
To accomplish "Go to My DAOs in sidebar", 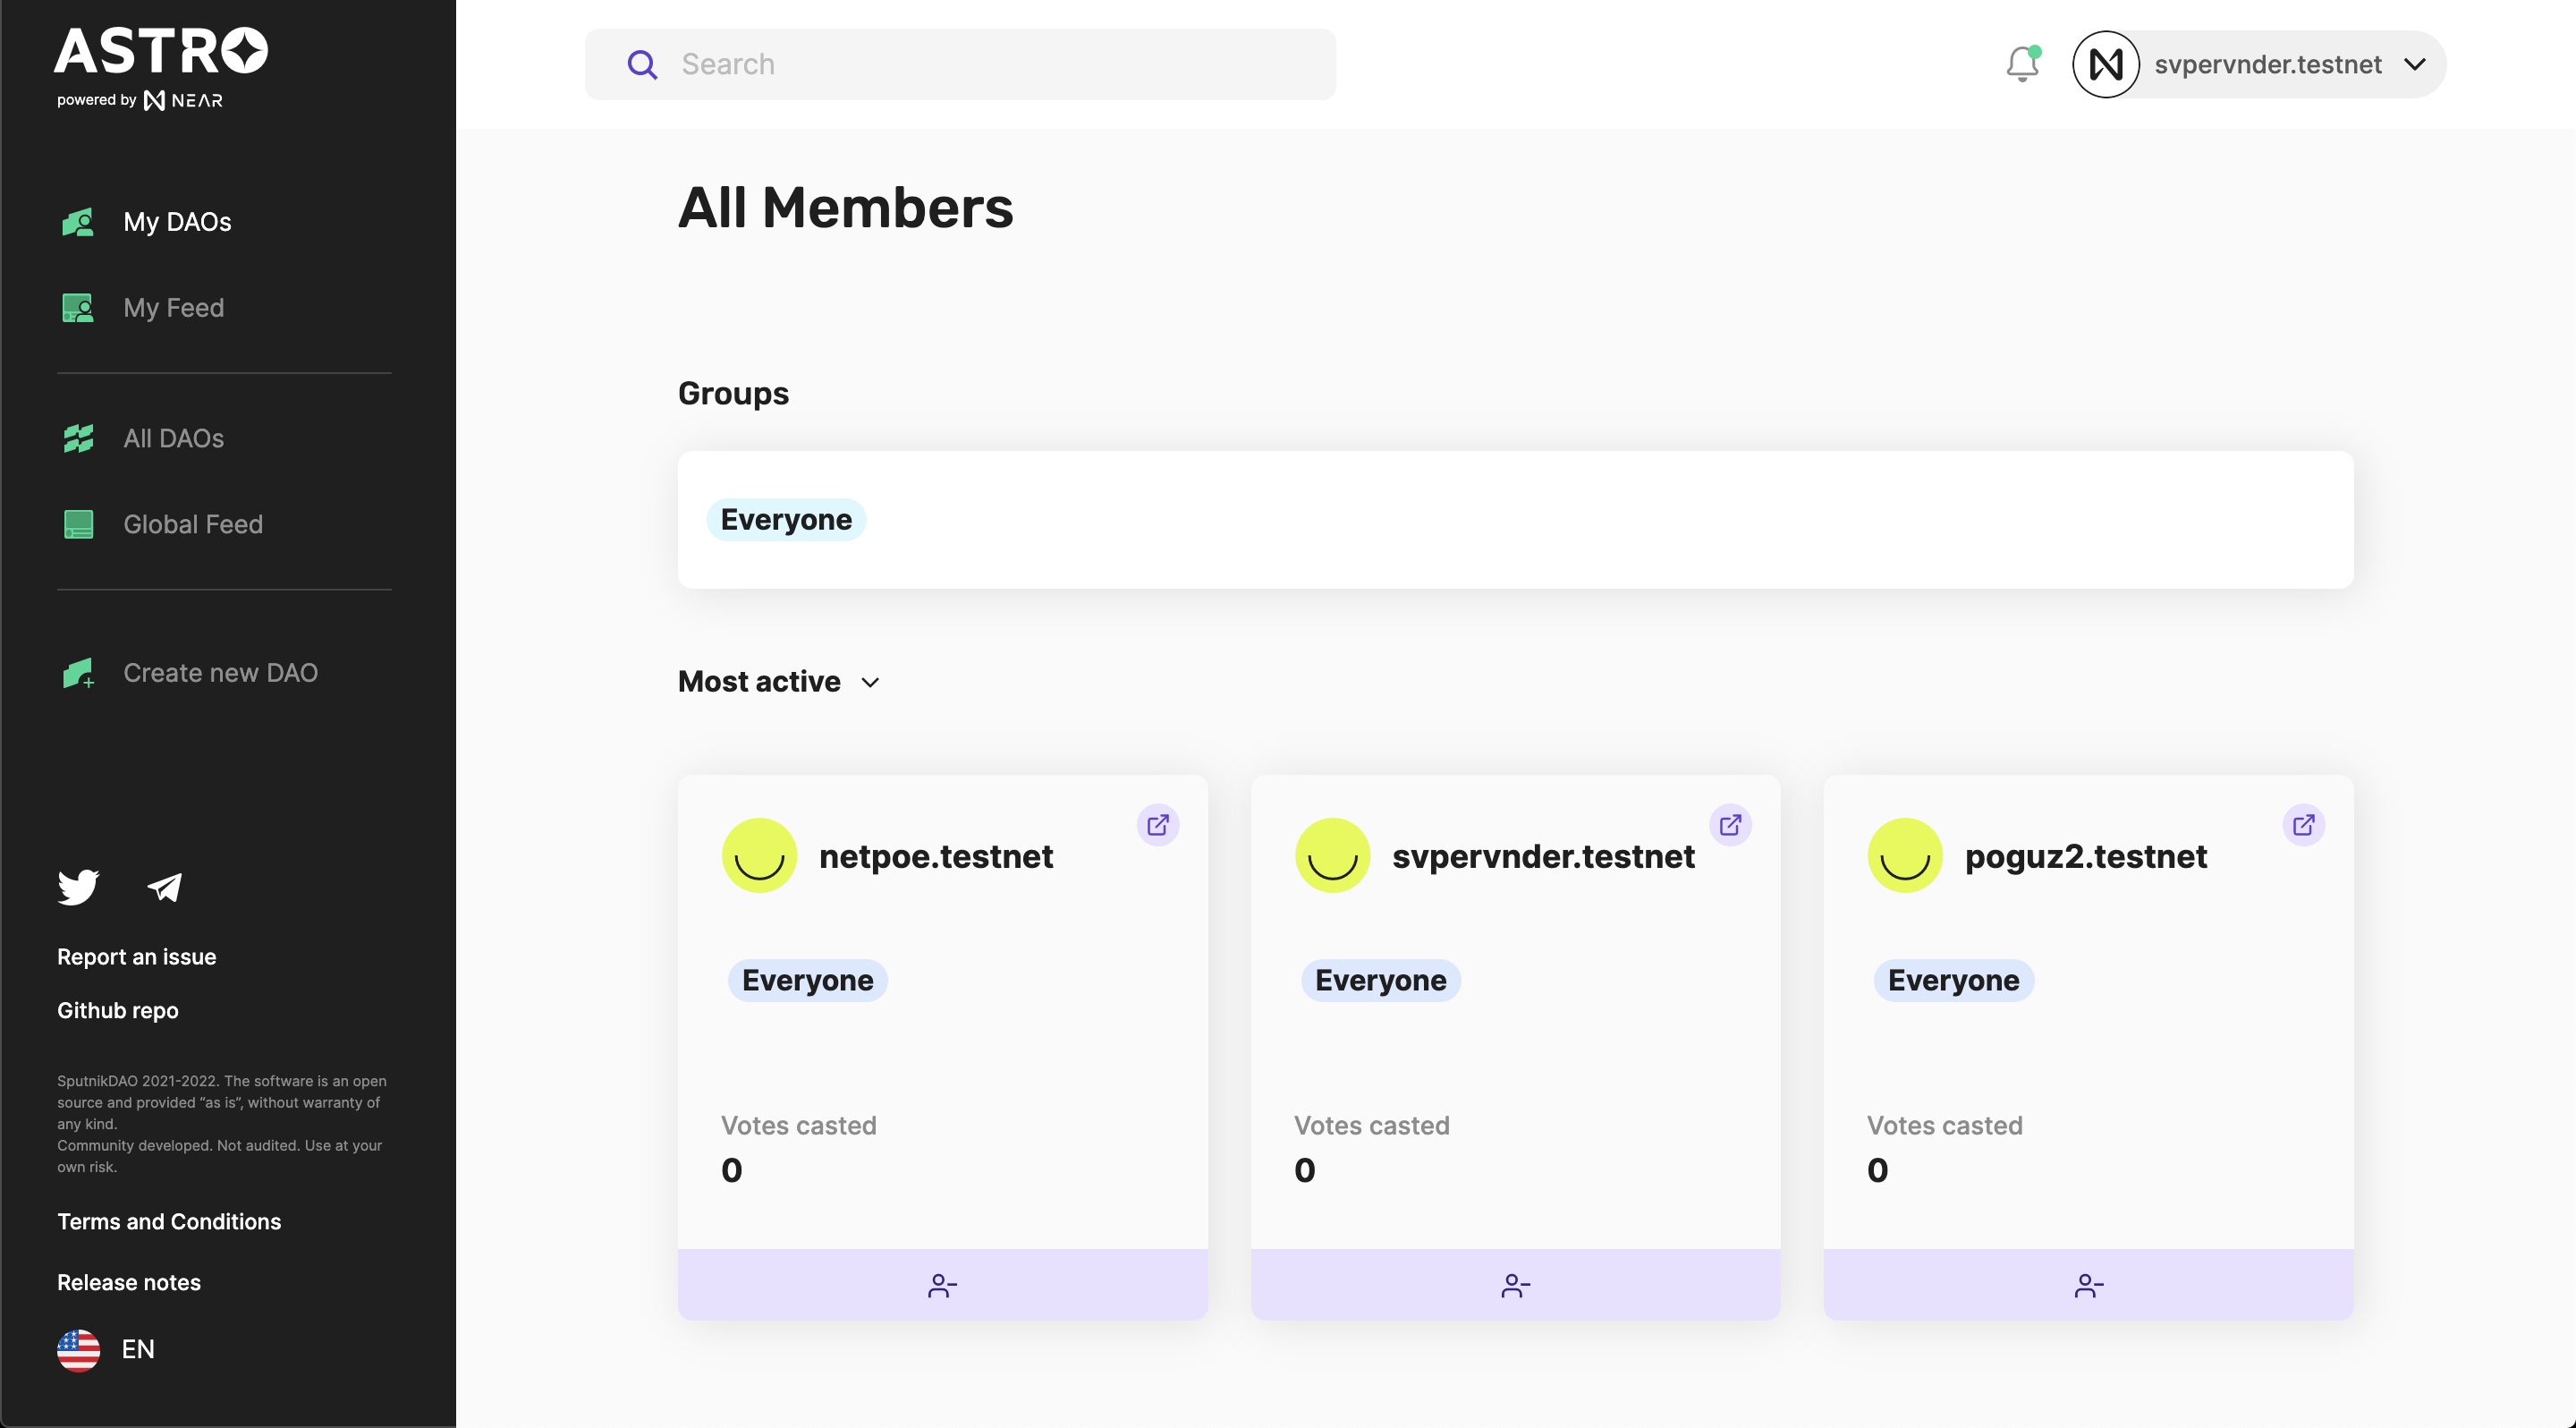I will [x=176, y=222].
